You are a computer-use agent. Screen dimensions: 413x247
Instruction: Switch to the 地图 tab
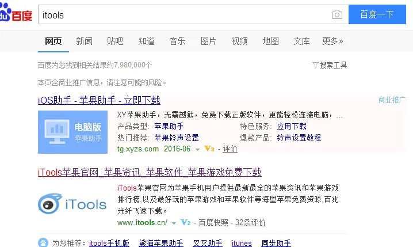pyautogui.click(x=270, y=41)
